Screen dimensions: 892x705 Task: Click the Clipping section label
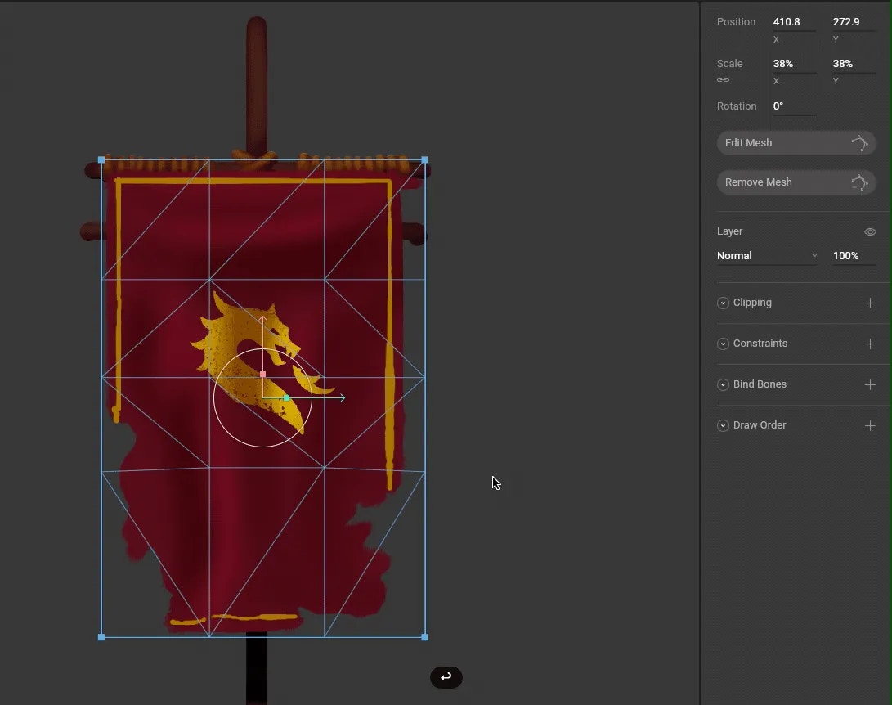(752, 303)
